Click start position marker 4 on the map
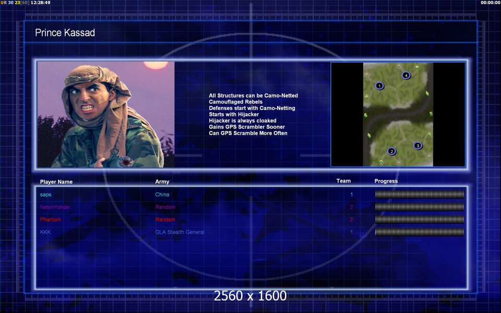The height and width of the screenshot is (313, 501). pyautogui.click(x=406, y=75)
